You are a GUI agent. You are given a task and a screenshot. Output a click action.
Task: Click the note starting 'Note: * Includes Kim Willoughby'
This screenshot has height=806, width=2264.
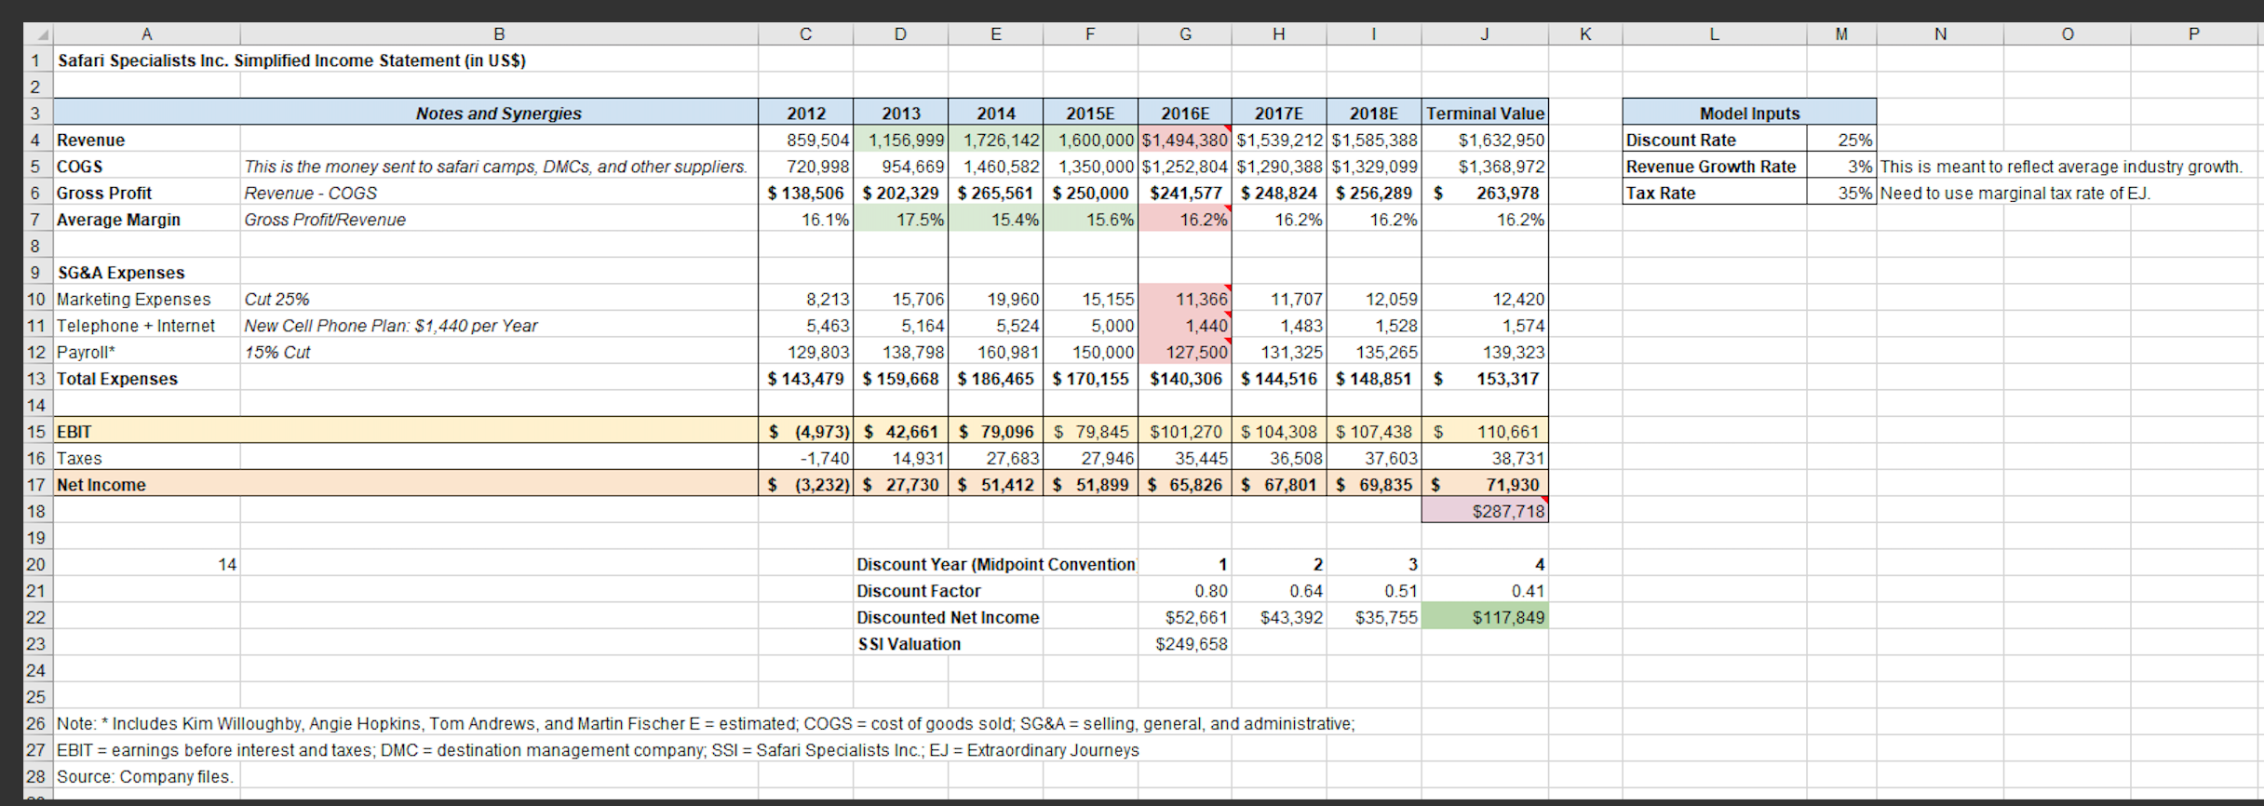(706, 722)
